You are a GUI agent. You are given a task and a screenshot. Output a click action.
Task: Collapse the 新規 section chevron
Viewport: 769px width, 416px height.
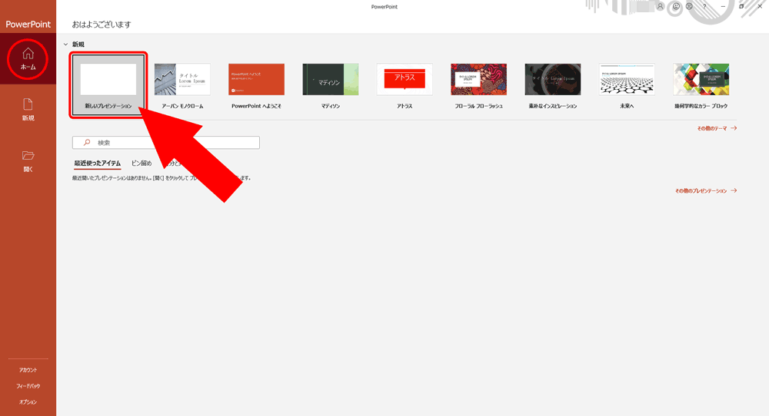click(x=65, y=45)
